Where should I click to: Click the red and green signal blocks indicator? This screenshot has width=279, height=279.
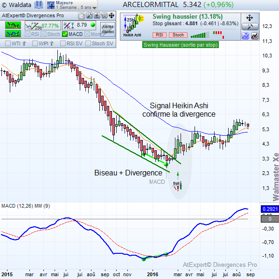tap(219, 35)
